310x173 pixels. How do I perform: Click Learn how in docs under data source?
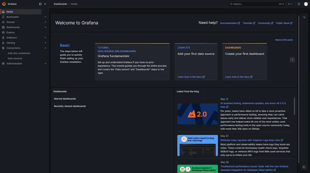[x=191, y=77]
